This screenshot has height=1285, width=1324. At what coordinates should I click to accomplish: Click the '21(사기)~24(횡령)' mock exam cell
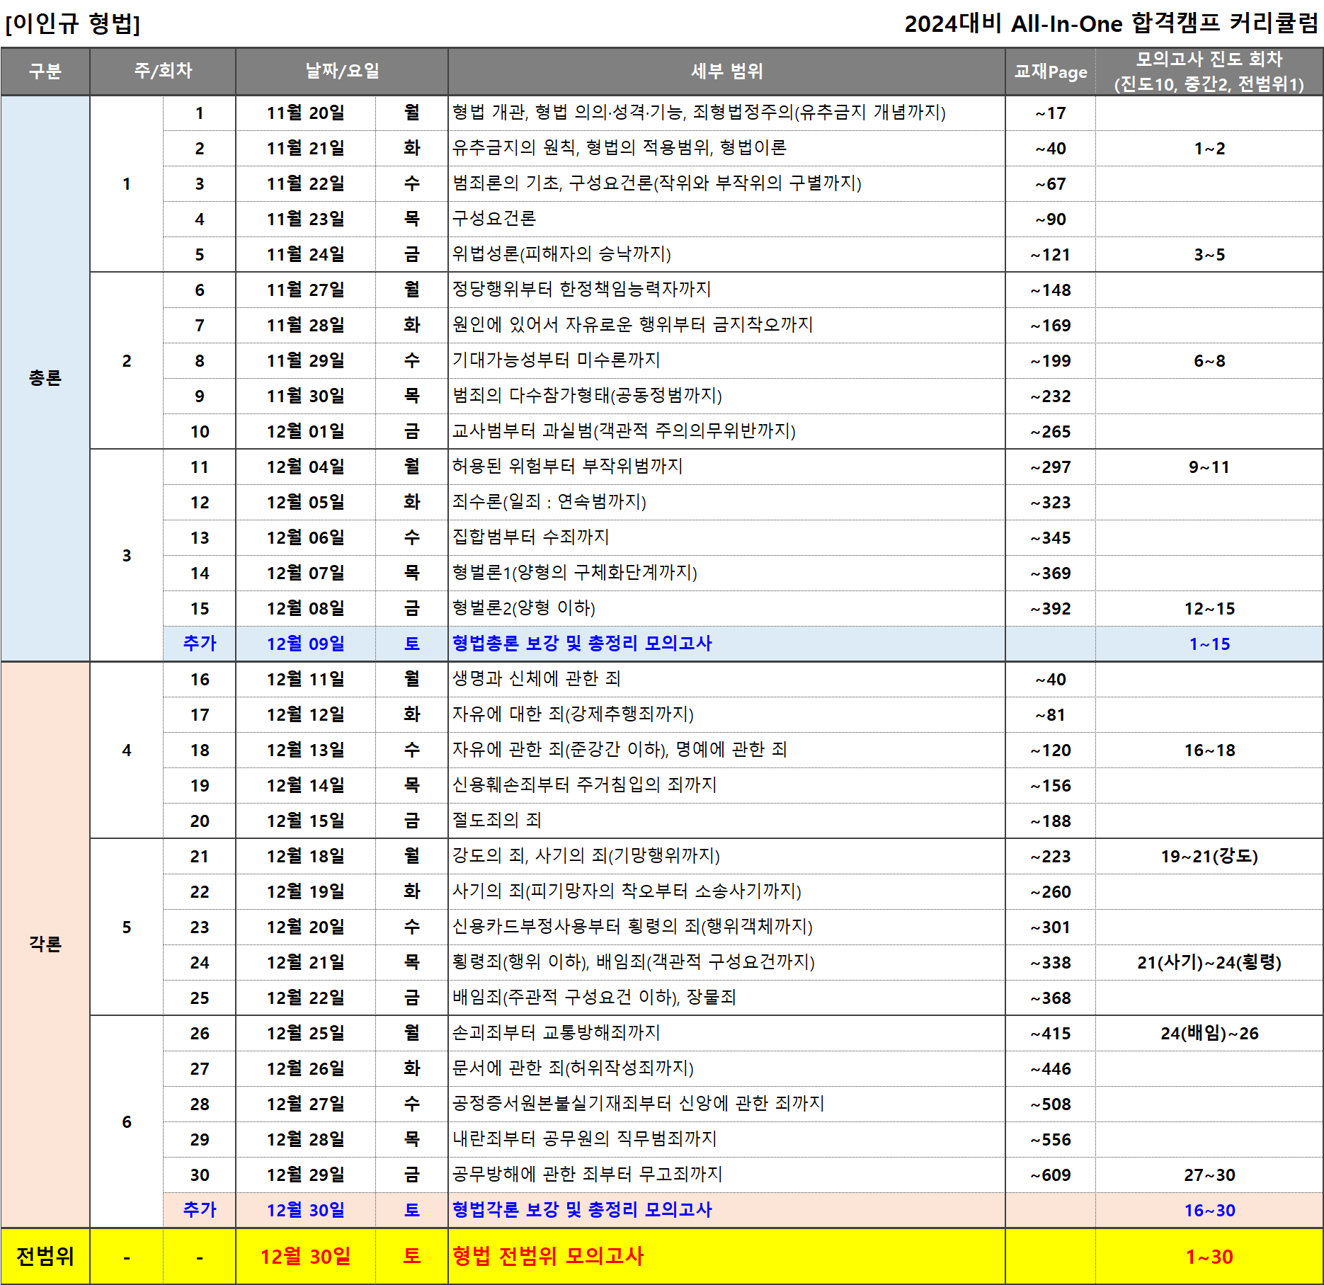coord(1209,963)
